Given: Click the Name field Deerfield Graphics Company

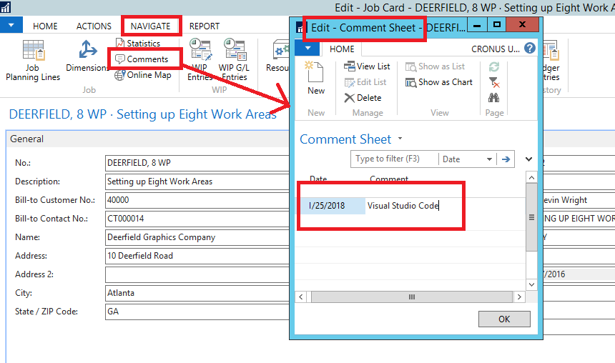Looking at the screenshot, I should tap(197, 237).
